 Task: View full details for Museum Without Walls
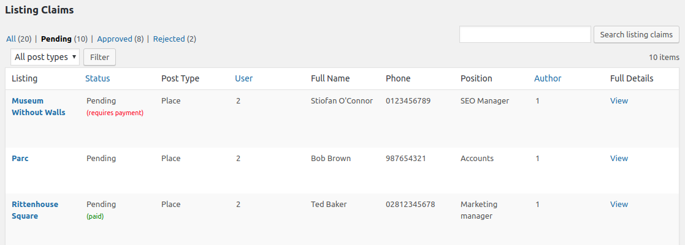(619, 100)
